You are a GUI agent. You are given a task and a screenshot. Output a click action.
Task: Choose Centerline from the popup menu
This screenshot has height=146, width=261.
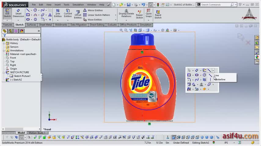220,79
